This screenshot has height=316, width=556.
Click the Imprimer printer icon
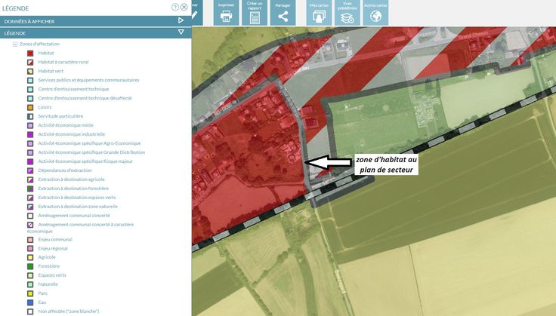coord(226,15)
